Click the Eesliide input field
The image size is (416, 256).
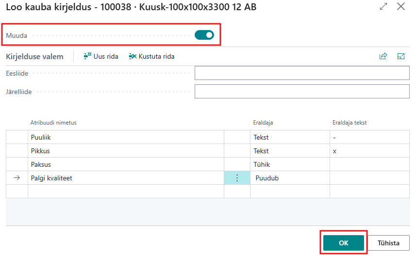pyautogui.click(x=302, y=73)
